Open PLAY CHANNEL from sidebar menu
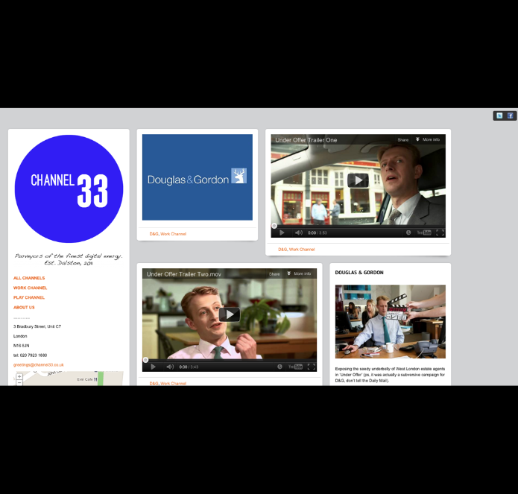Viewport: 518px width, 494px height. [29, 297]
